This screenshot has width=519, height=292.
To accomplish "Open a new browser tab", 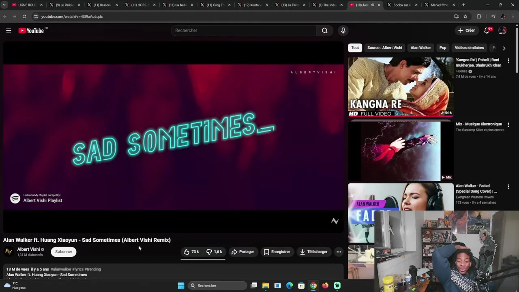I will tap(463, 5).
